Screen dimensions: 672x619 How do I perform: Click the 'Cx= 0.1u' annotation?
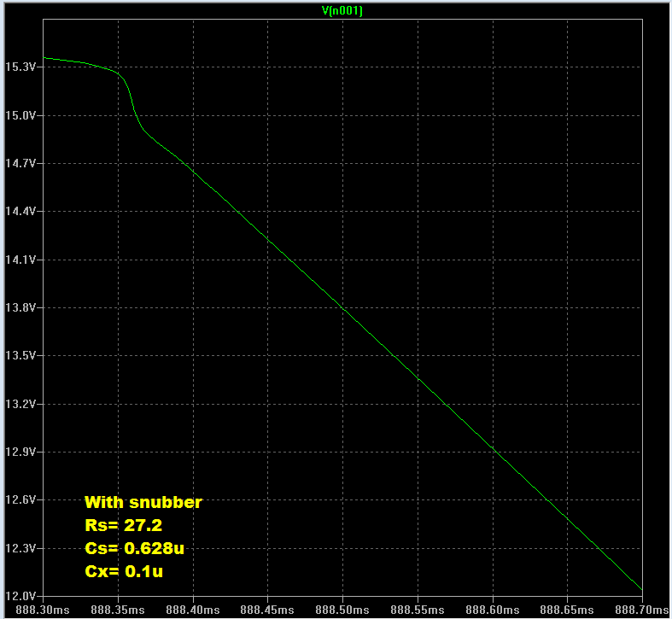pos(124,571)
